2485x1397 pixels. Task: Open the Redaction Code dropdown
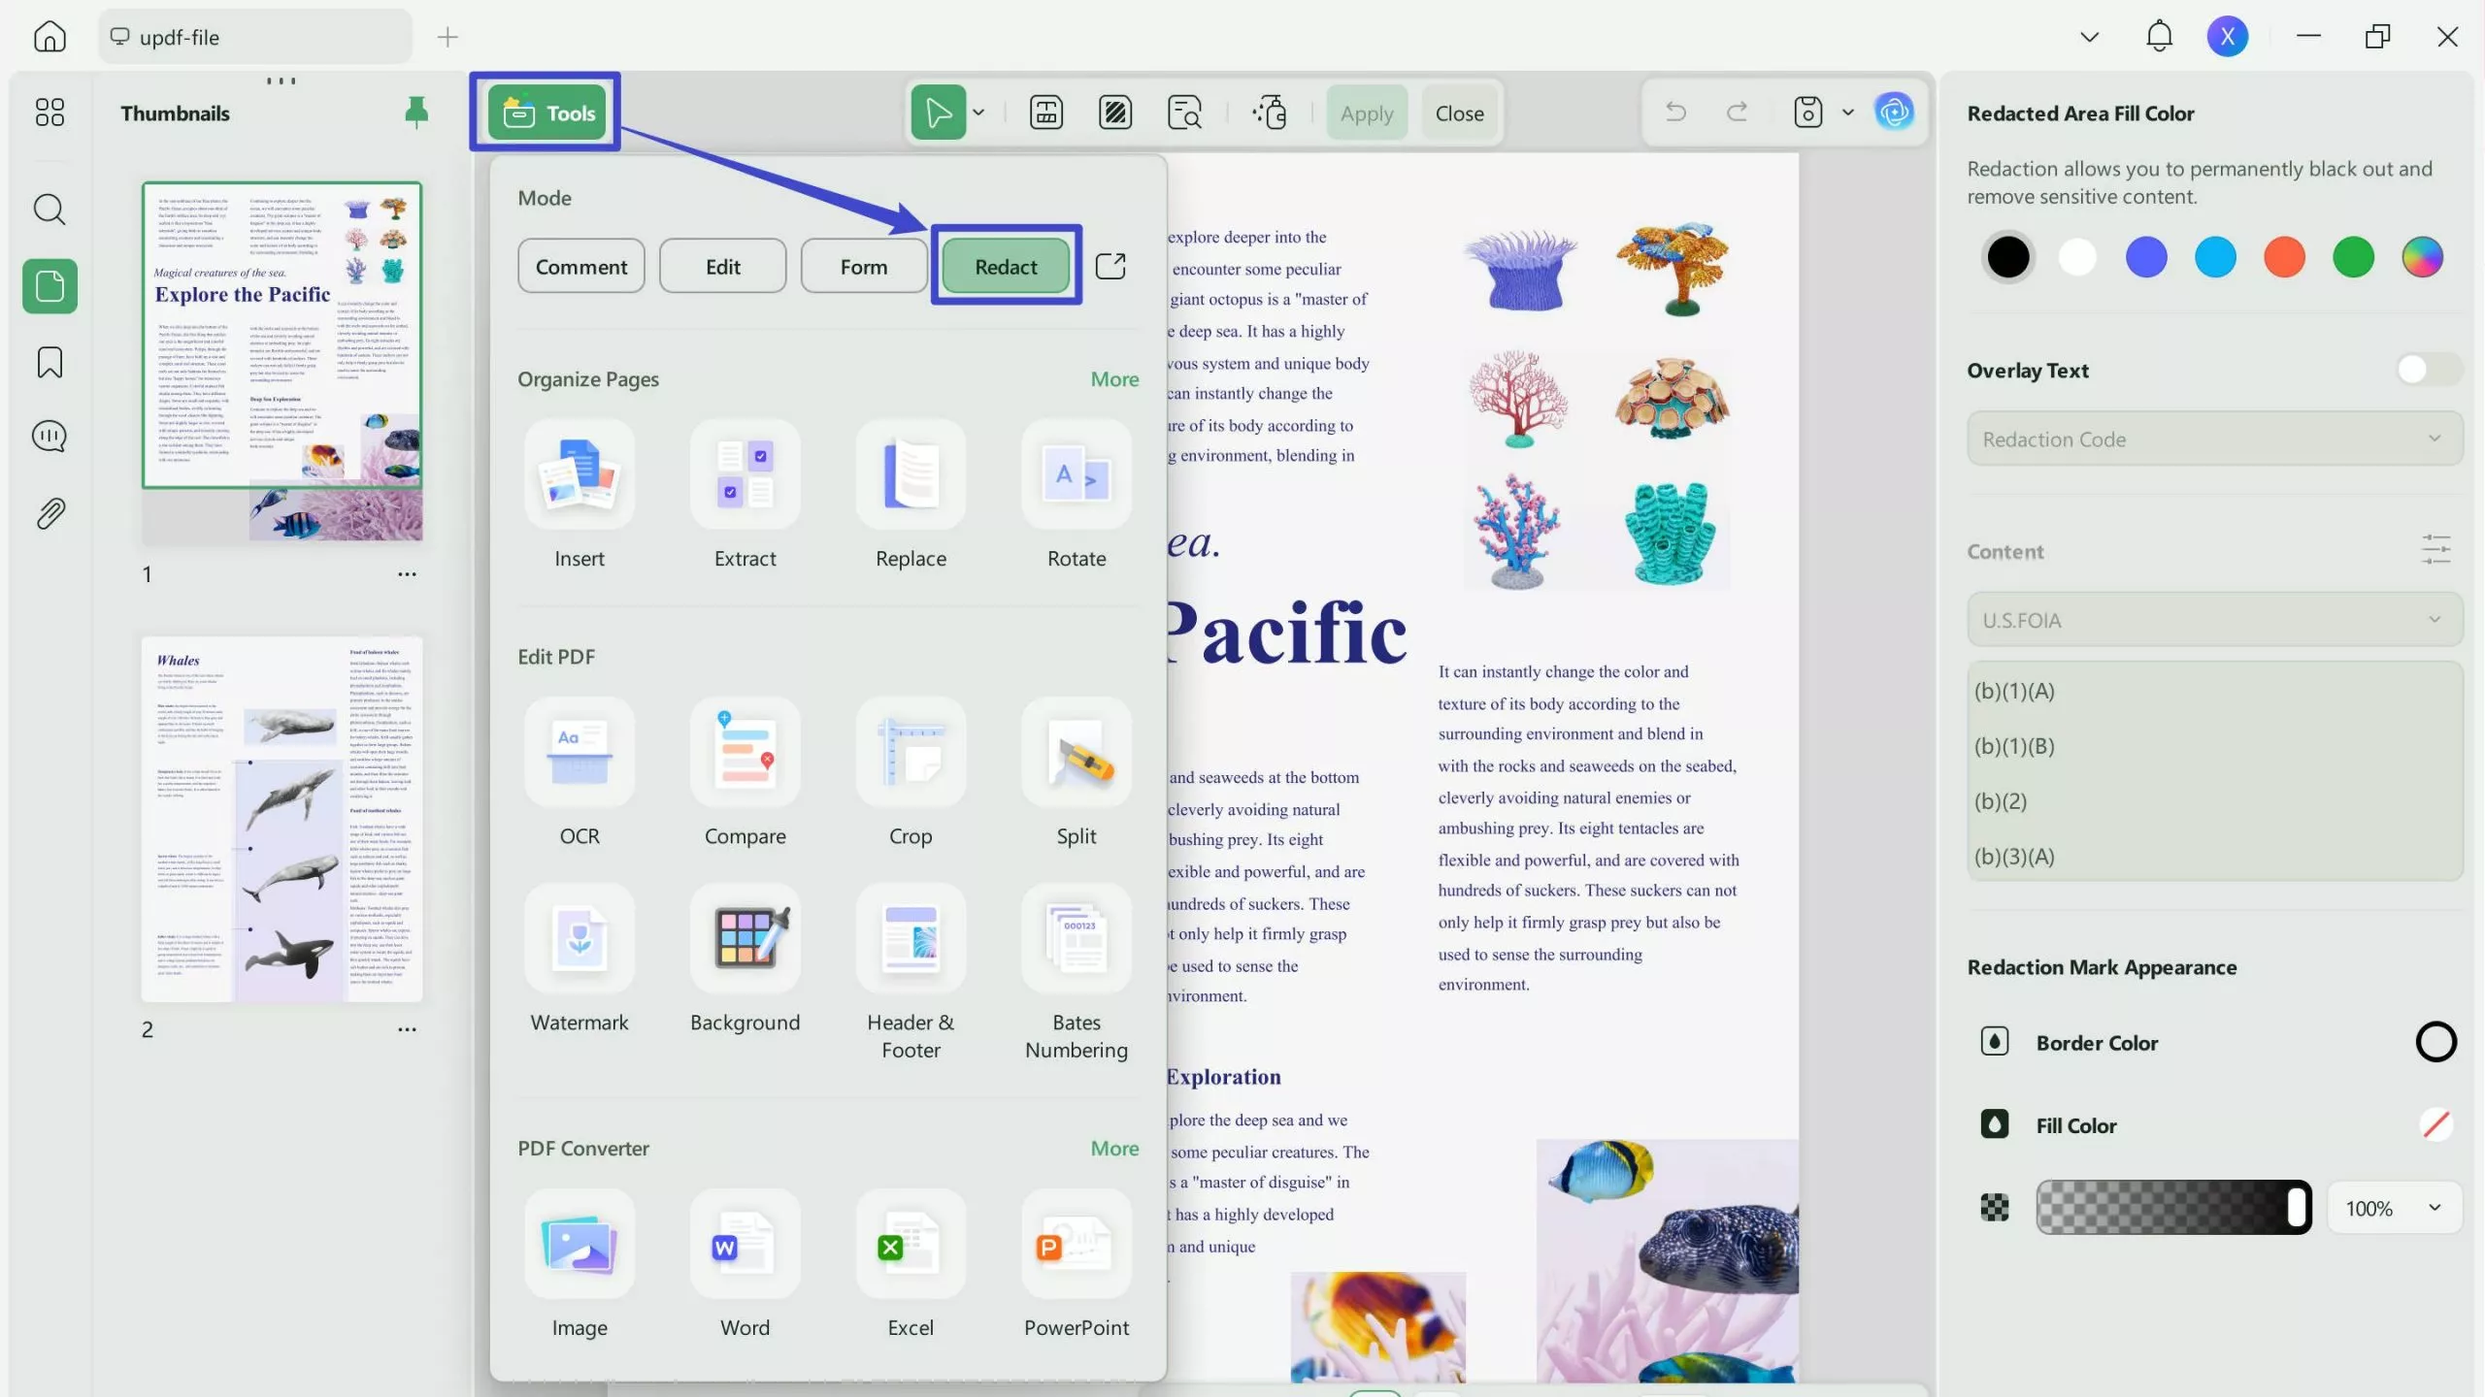point(2213,439)
